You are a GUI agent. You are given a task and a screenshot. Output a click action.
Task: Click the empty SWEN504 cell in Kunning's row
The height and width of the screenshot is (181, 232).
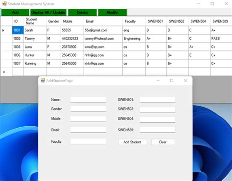click(199, 64)
